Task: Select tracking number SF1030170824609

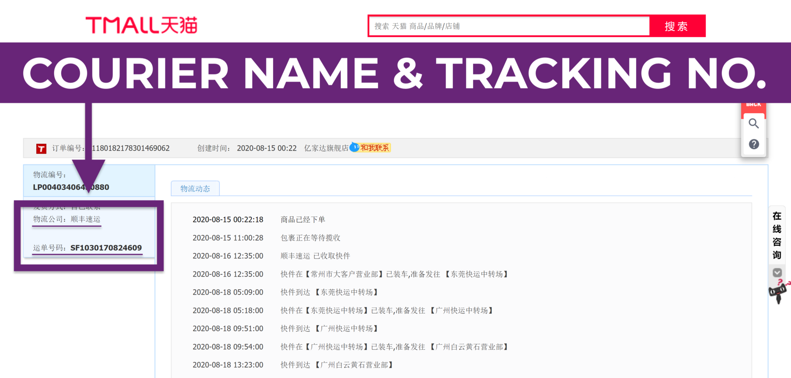Action: (106, 248)
